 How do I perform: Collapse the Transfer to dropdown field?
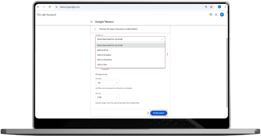(130, 39)
